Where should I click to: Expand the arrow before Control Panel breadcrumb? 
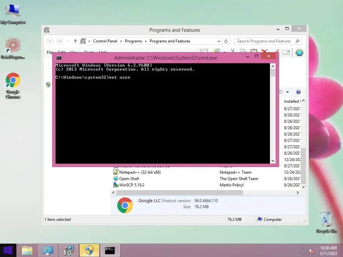89,41
